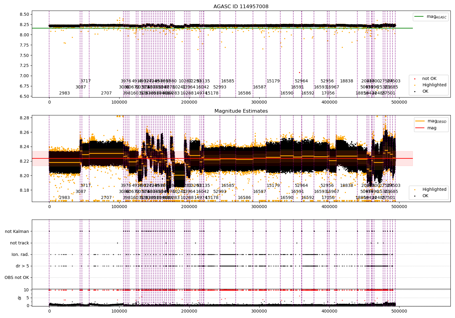Click y-axis tick '8.50' in top plot
Viewport: 455px width, 318px height.
point(24,15)
